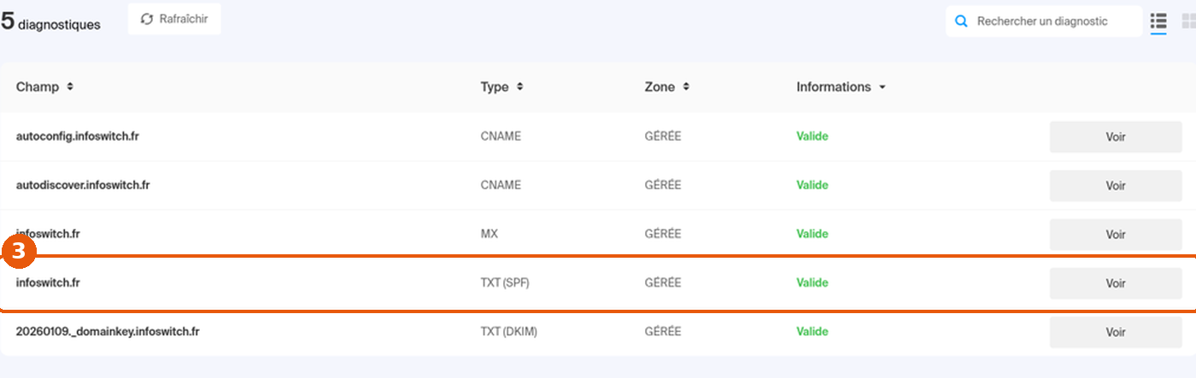Click the Rafraîchir refresh button
1196x378 pixels.
174,19
